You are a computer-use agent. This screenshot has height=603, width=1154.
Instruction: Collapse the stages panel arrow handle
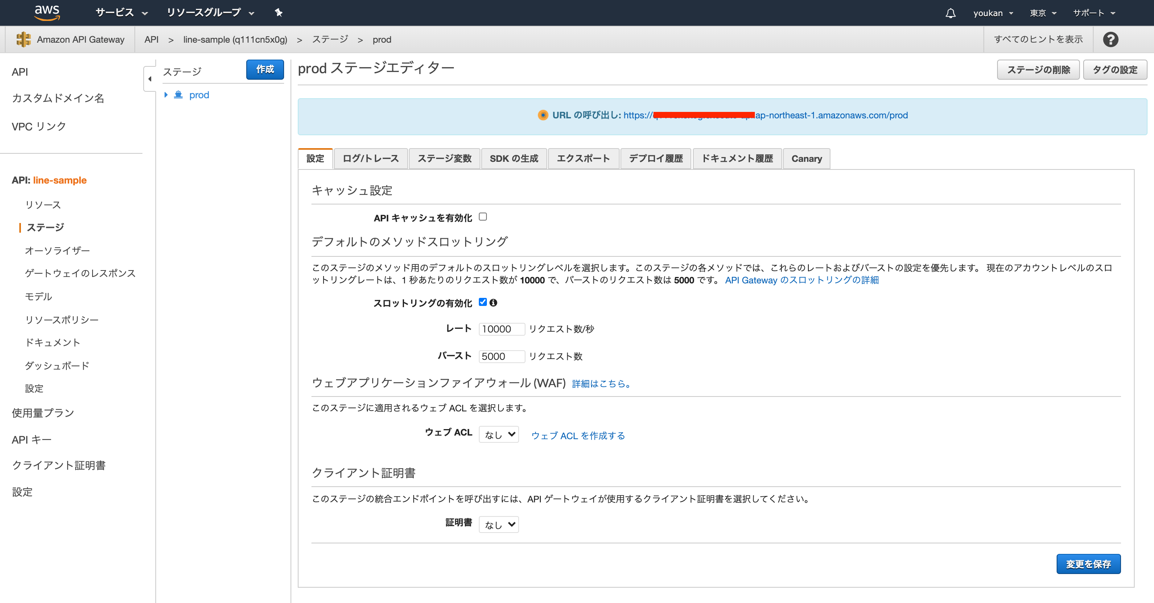pyautogui.click(x=150, y=79)
